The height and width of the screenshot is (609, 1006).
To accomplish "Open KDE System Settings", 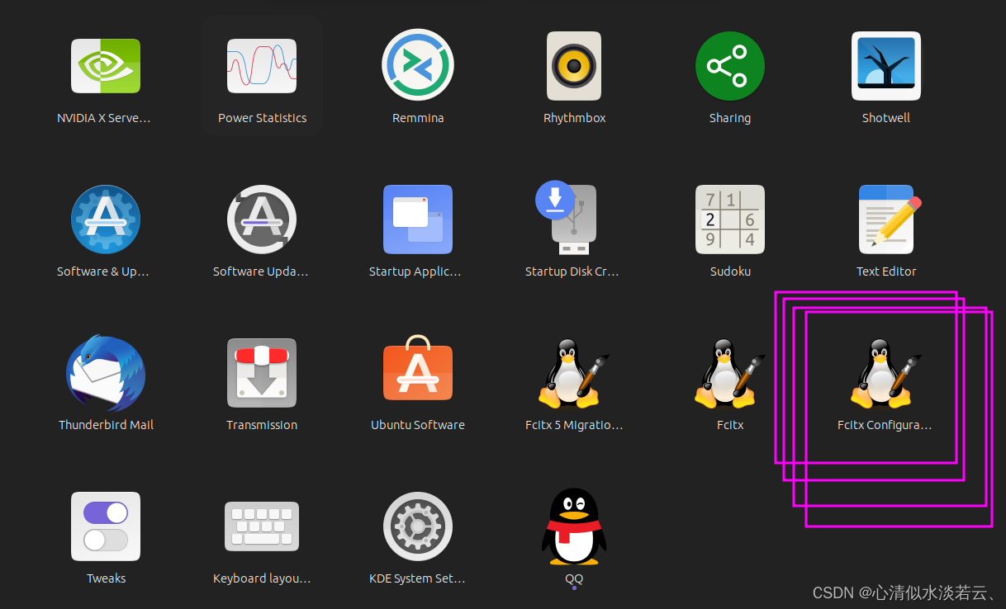I will 418,526.
